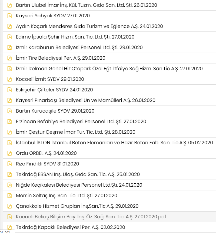Viewport: 216px width, 233px height.
Task: Open Niğde Keçikalesi Belediyesi Personel link
Action: pos(79,185)
